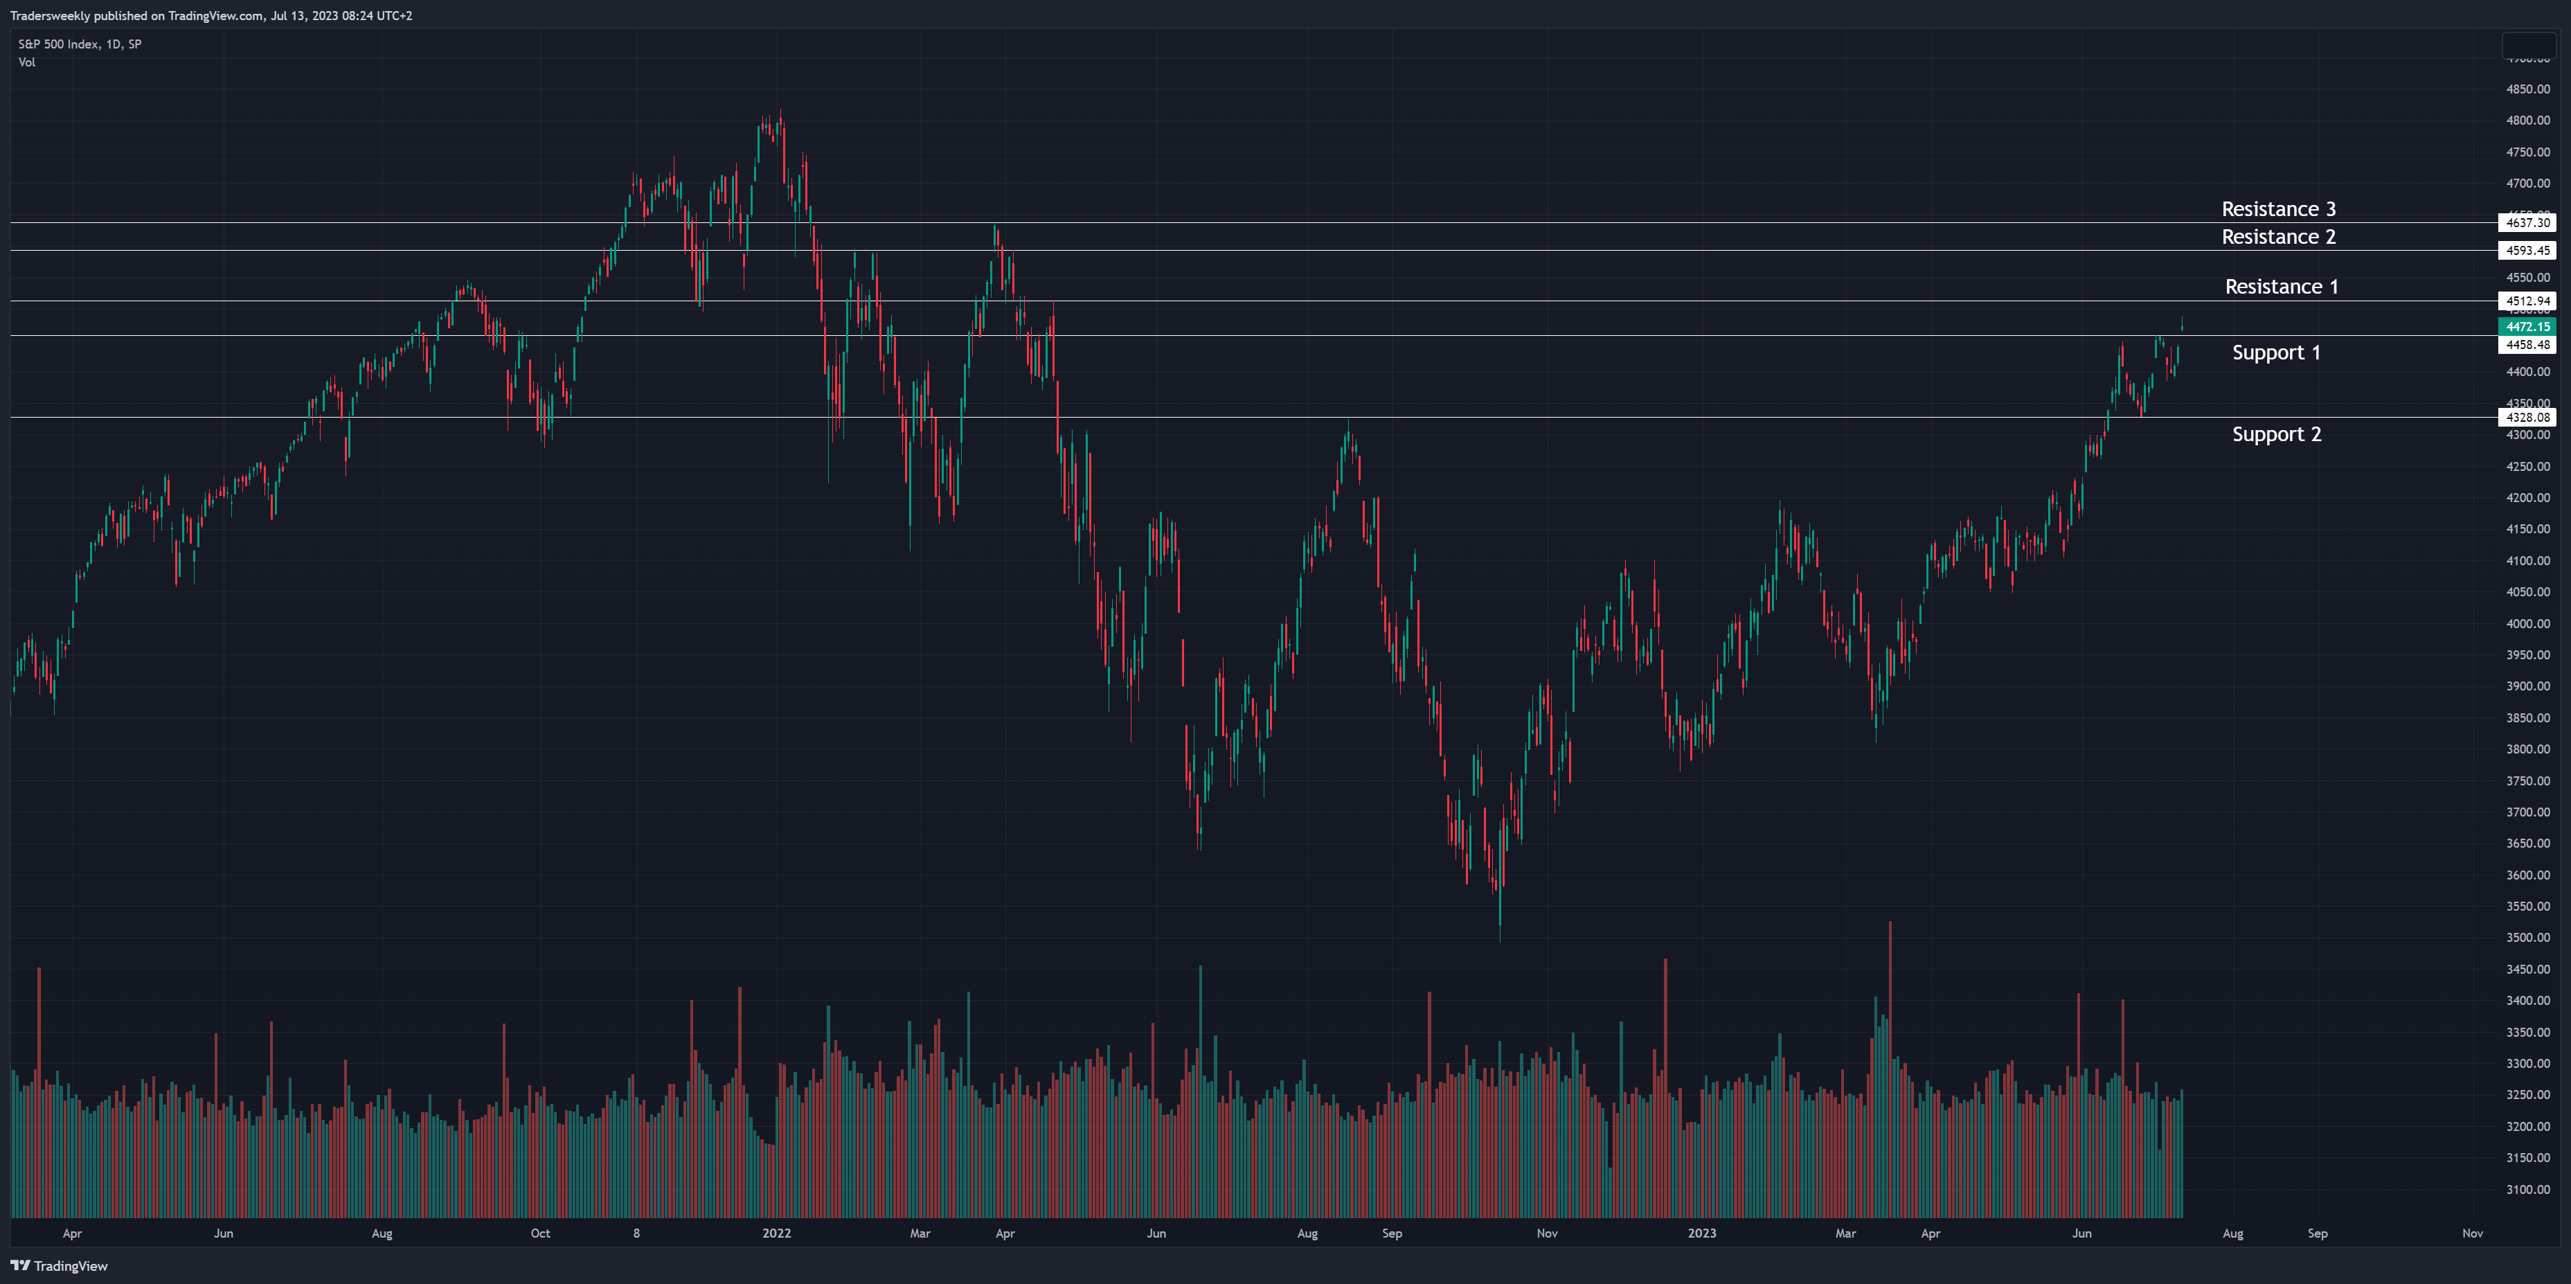Select the 4328.08 price tag
Image resolution: width=2571 pixels, height=1284 pixels.
2527,418
